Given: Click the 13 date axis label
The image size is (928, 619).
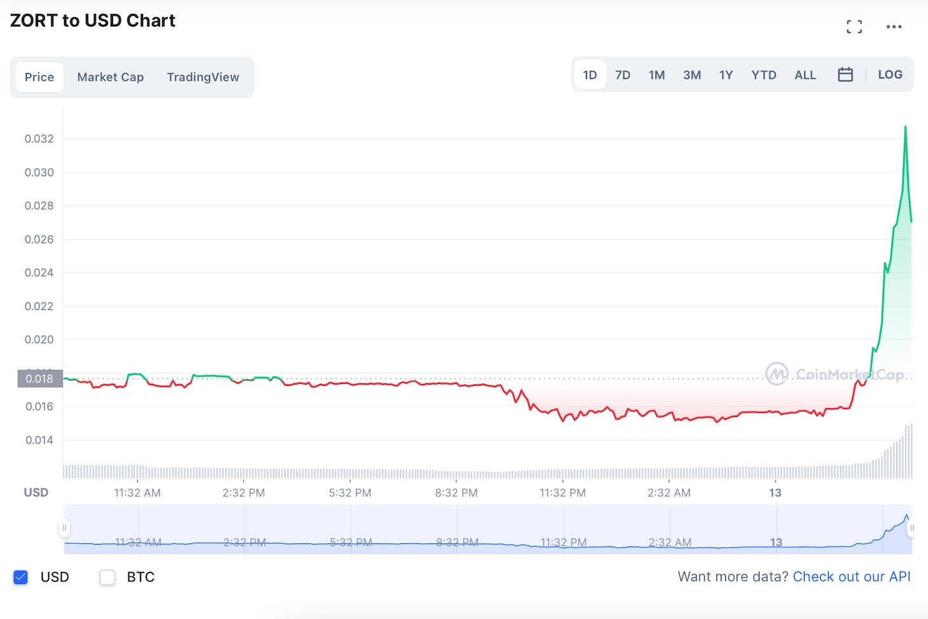Looking at the screenshot, I should tap(775, 493).
